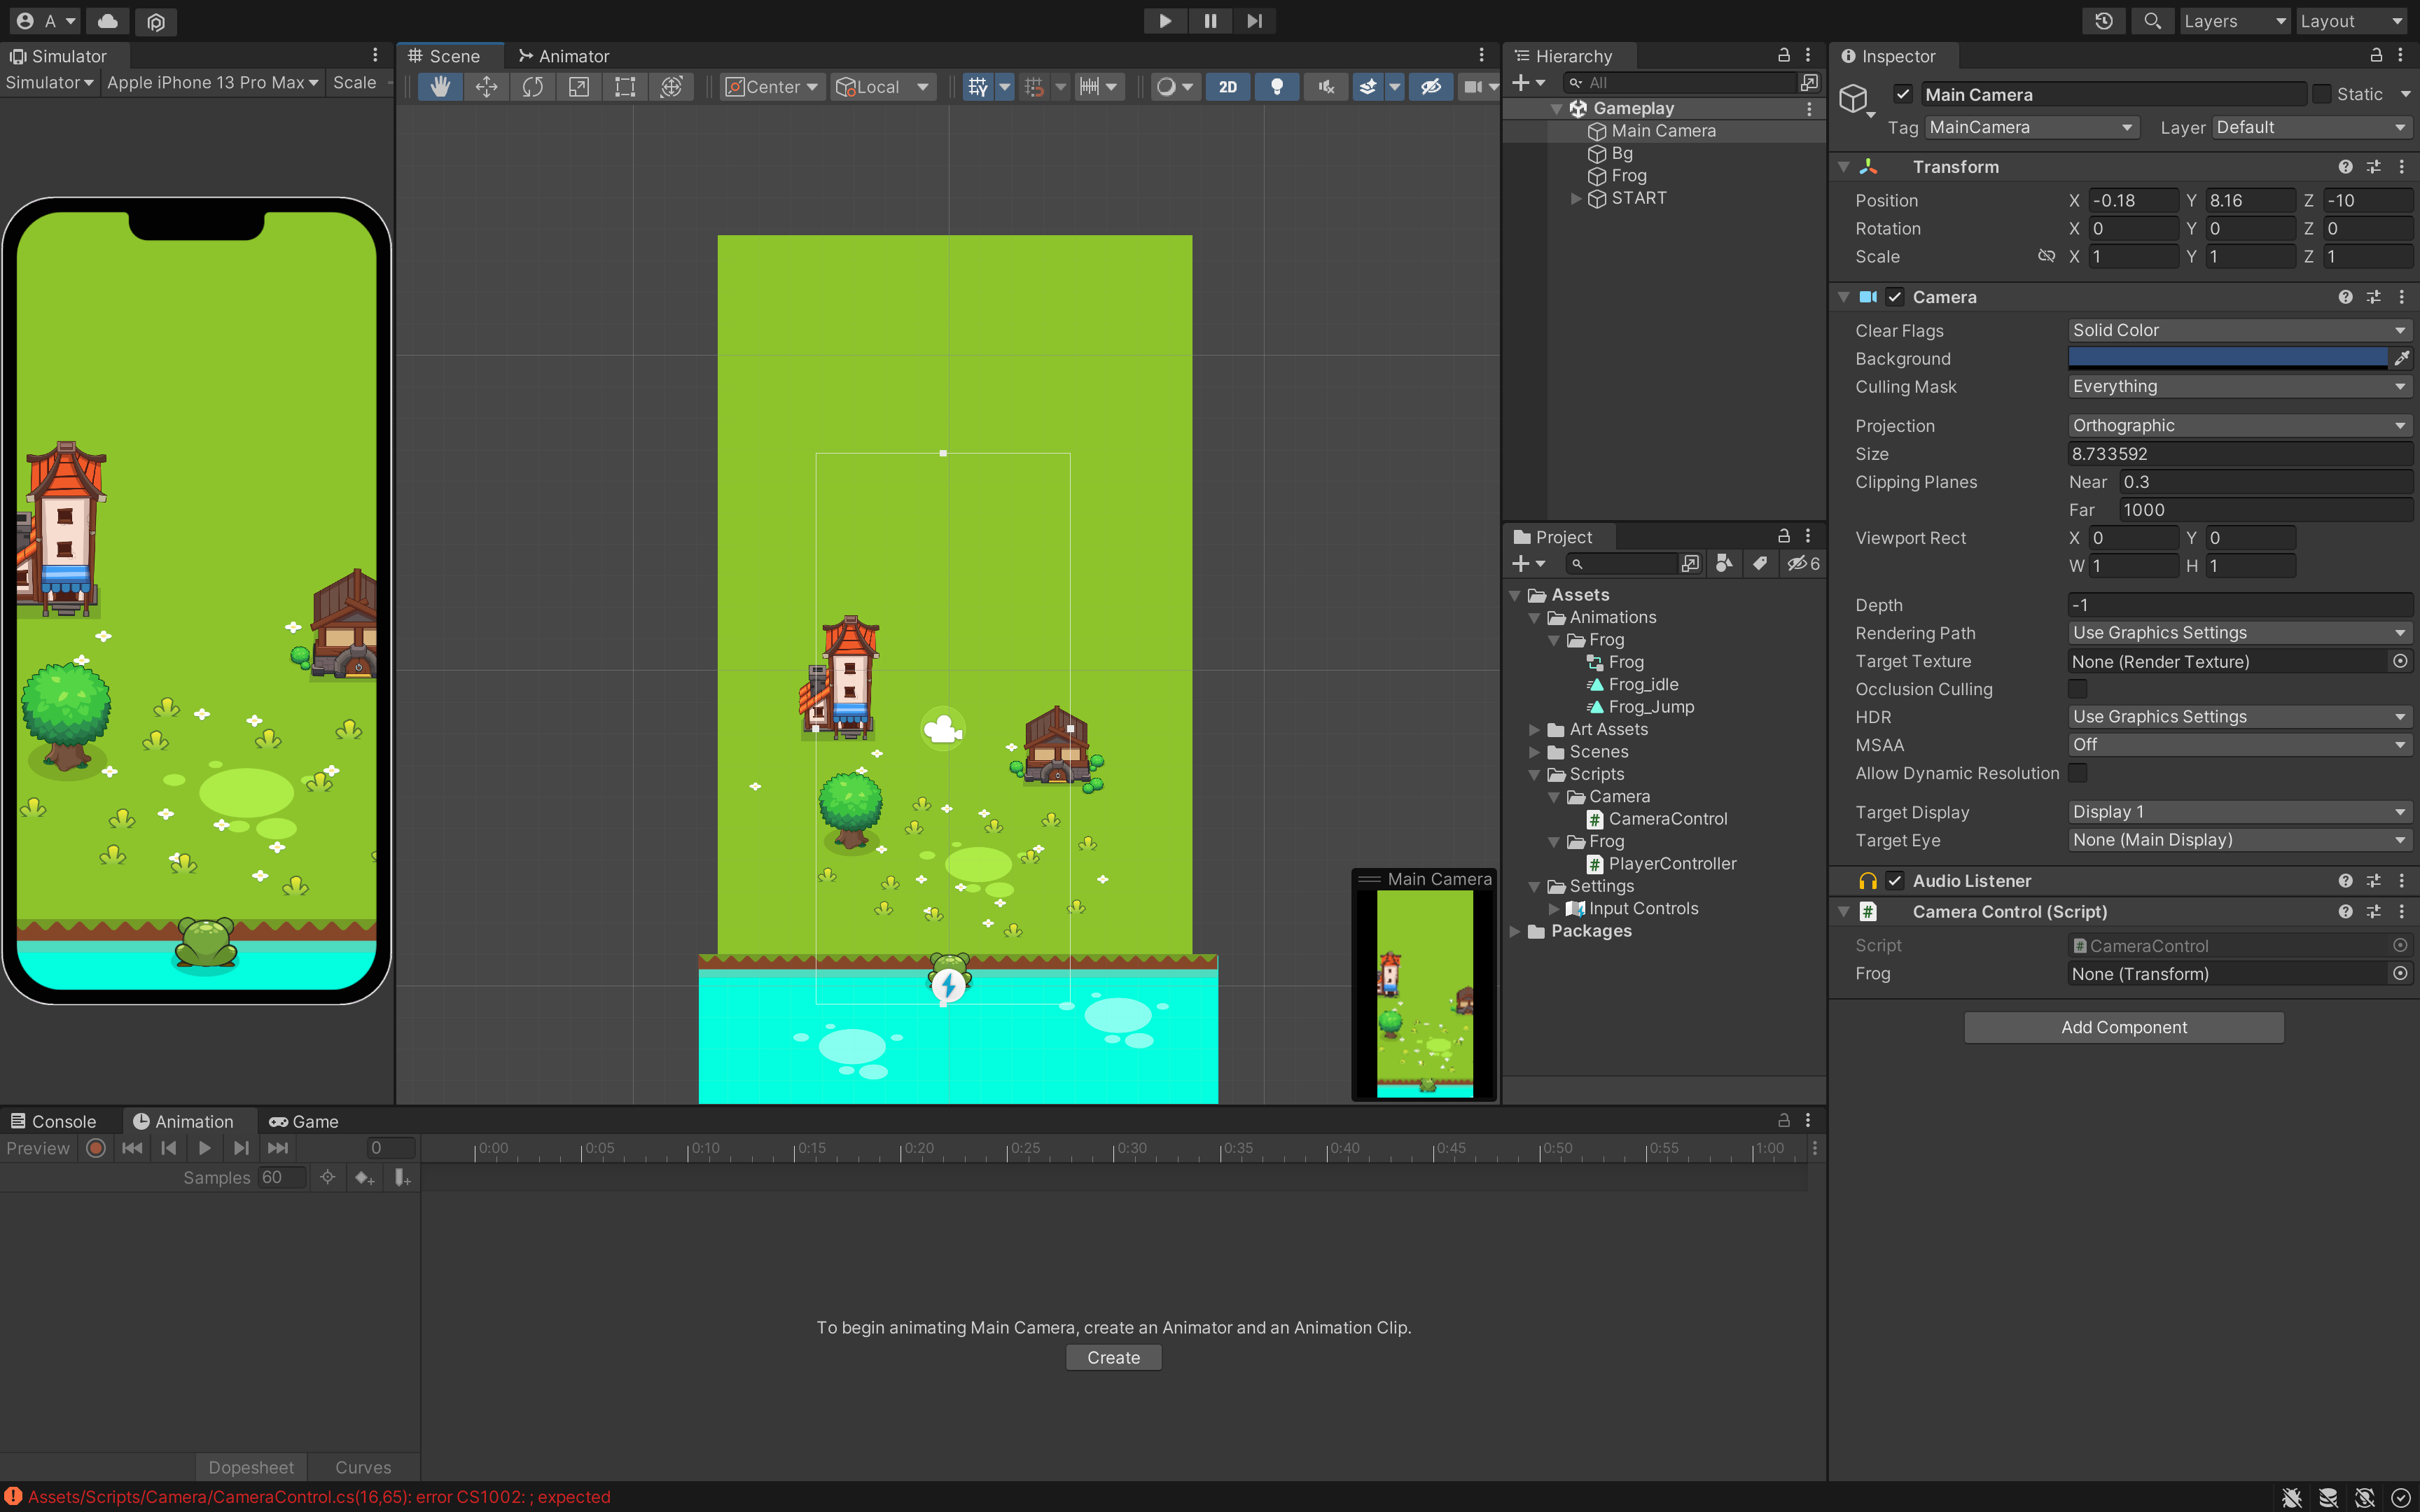Select the Rotate tool
2420x1512 pixels.
[x=532, y=87]
